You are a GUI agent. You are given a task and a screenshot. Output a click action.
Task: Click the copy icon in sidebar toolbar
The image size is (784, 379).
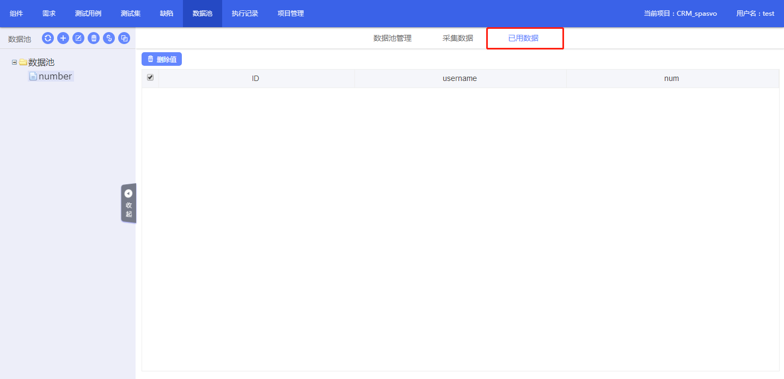[x=124, y=38]
